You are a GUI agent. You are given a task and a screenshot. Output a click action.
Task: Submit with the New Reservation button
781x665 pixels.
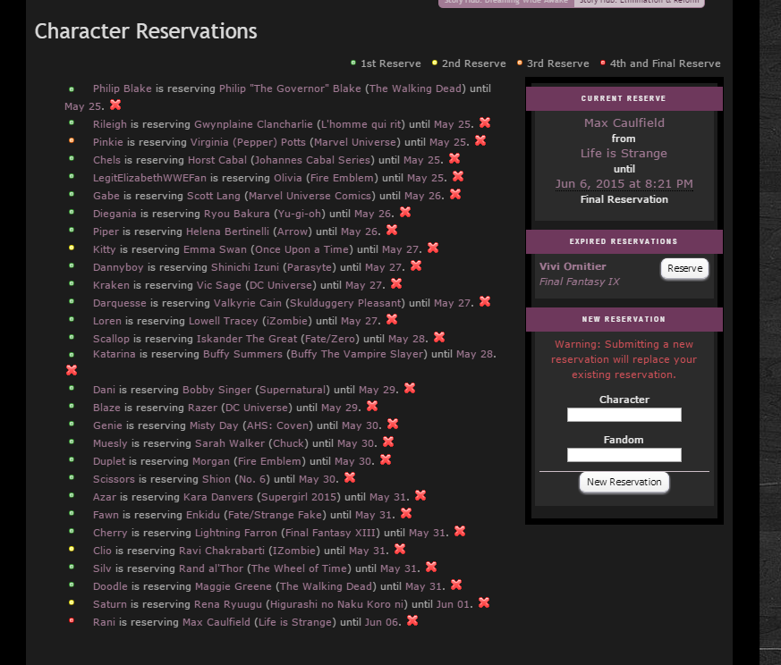pos(624,482)
